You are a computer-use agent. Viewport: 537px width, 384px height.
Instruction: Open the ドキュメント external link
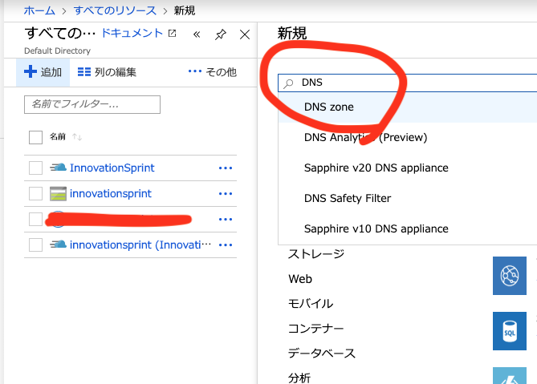[x=138, y=33]
